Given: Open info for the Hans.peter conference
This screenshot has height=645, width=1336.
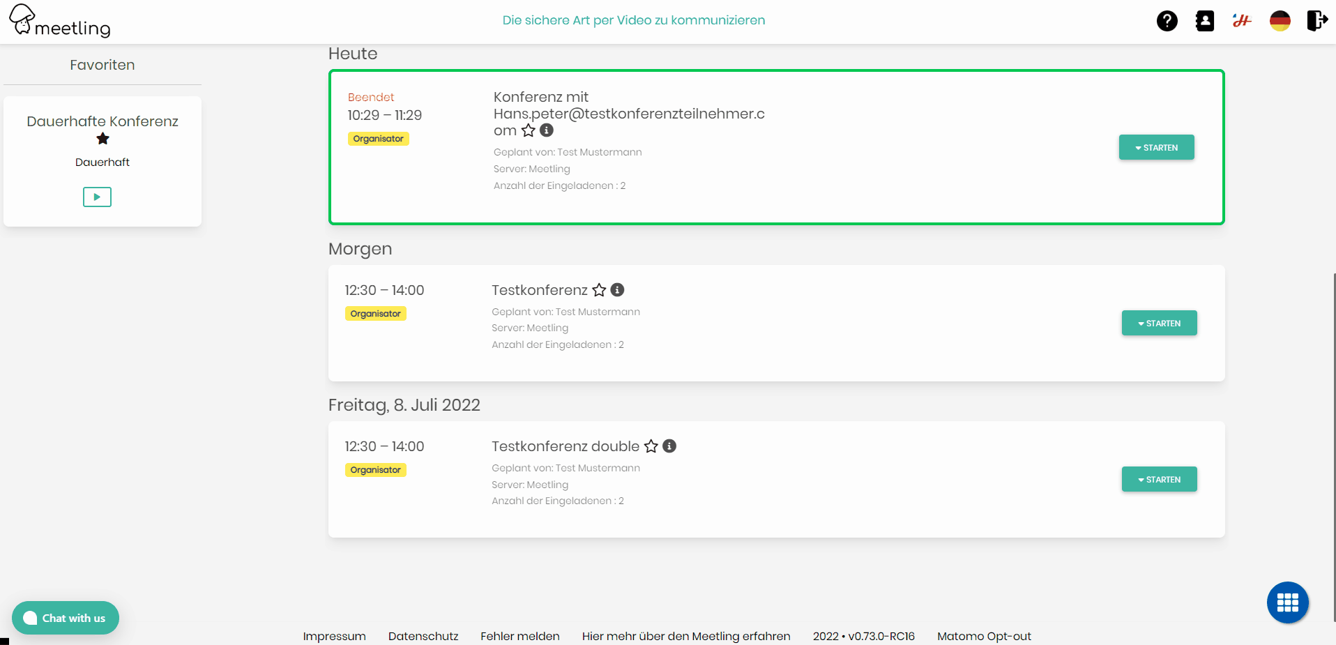Looking at the screenshot, I should 547,130.
